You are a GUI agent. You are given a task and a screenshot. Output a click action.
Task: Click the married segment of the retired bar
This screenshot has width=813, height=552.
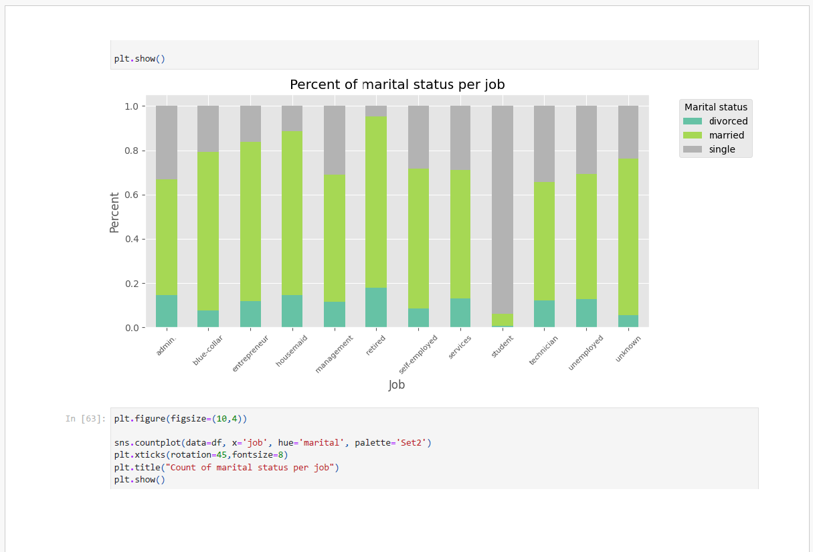coord(376,201)
